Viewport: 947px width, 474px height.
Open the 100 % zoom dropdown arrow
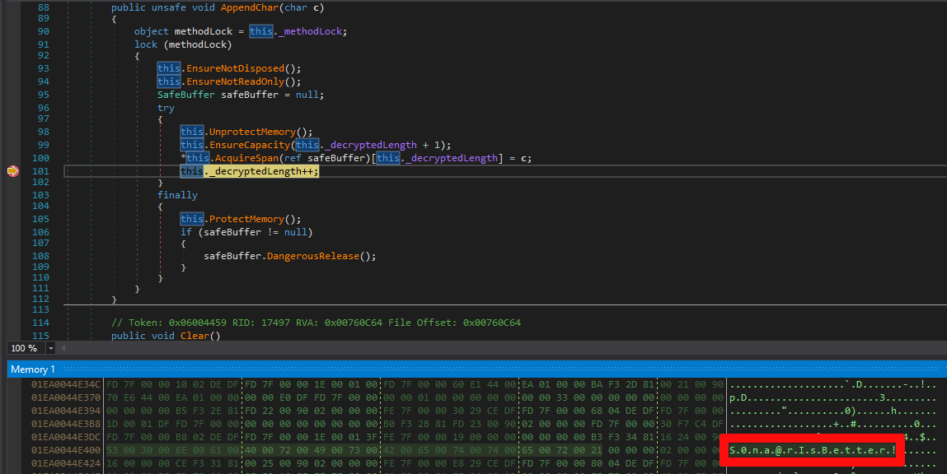click(x=51, y=349)
